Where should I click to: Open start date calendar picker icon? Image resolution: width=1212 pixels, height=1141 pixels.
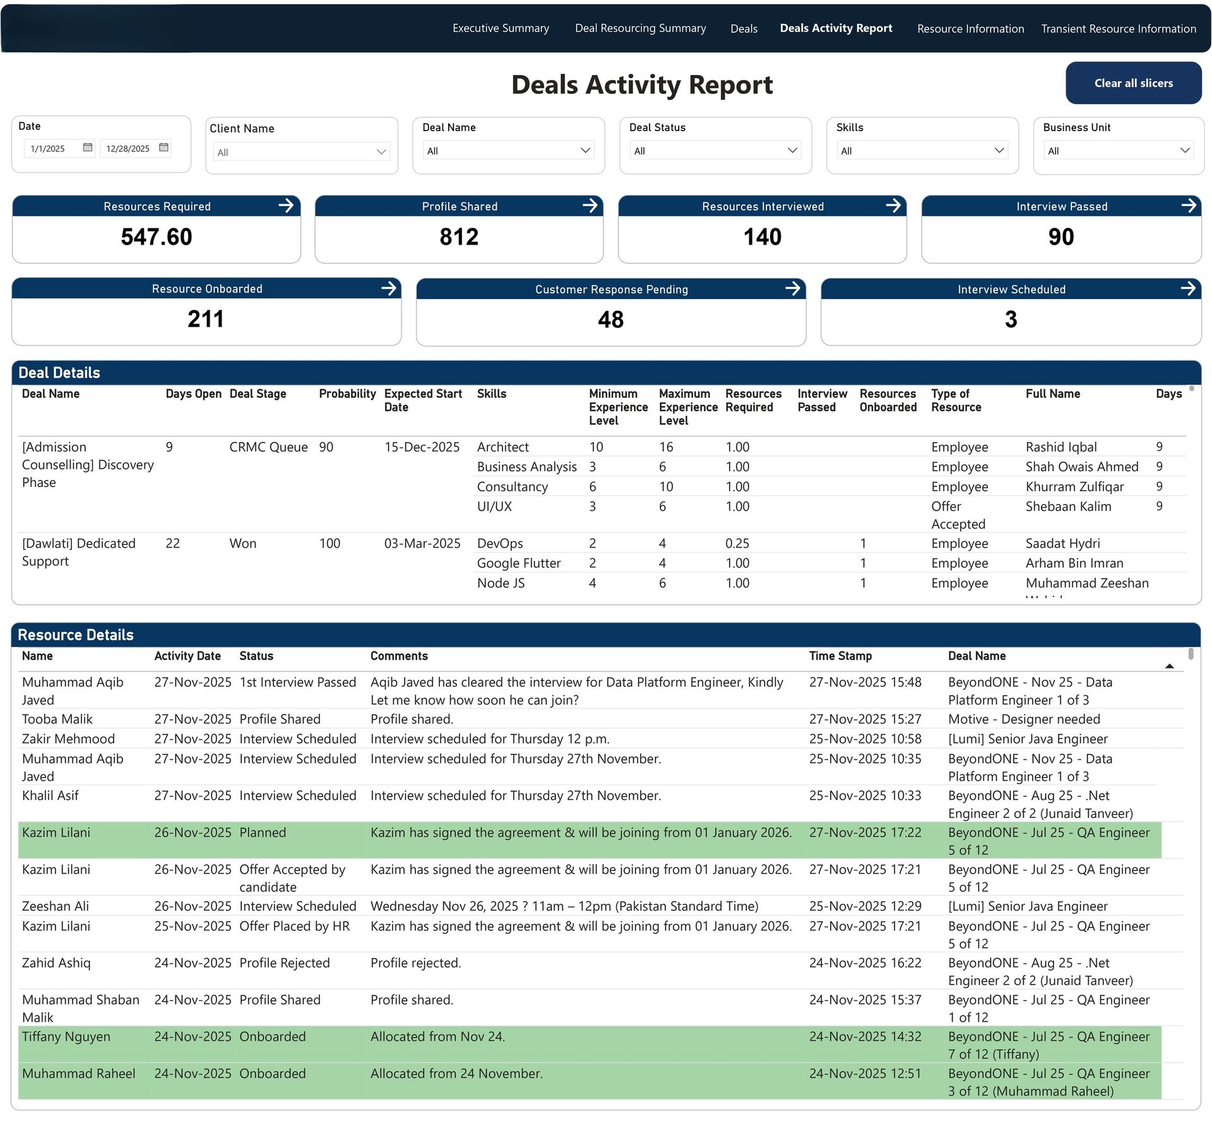click(x=88, y=148)
